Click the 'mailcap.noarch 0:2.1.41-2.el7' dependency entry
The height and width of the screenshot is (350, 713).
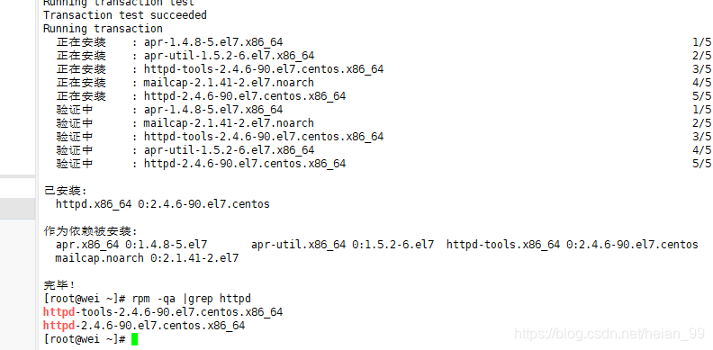pos(147,258)
